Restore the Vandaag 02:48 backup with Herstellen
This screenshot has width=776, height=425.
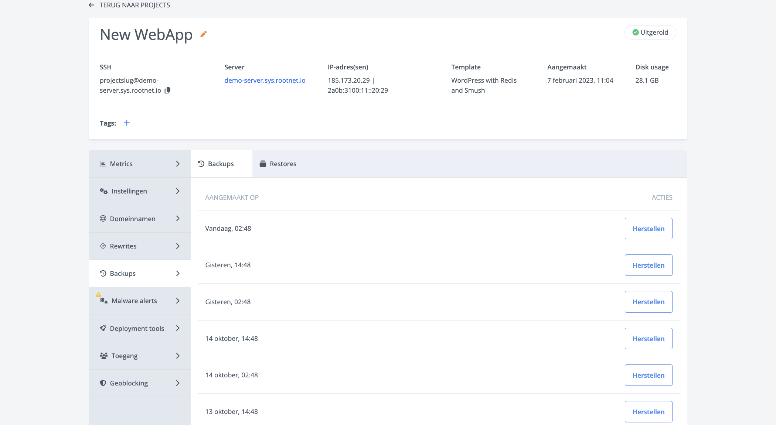649,228
